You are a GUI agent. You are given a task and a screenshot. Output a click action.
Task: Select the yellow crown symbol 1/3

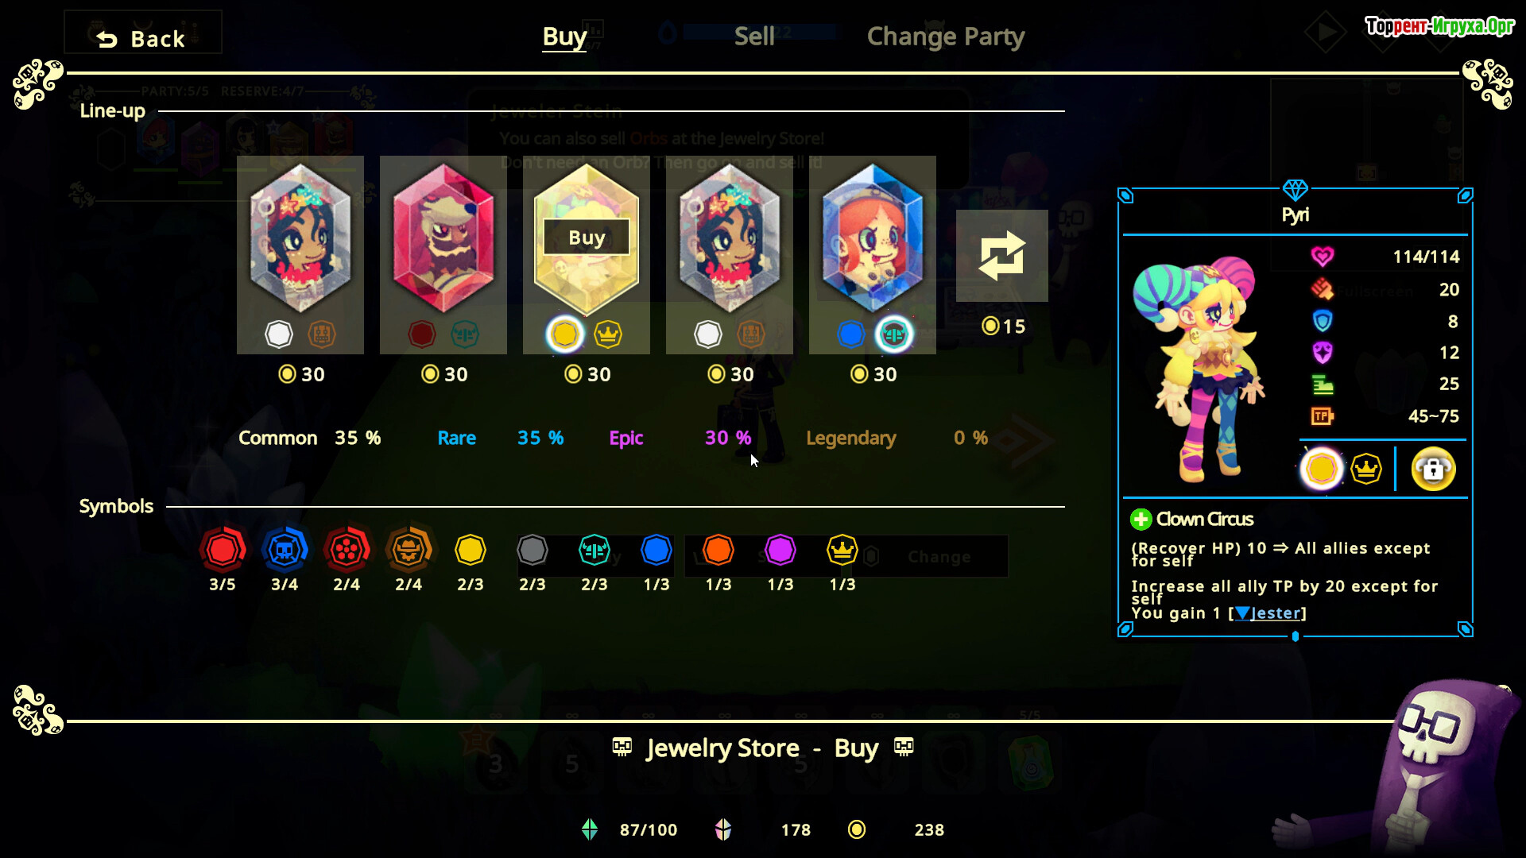[842, 550]
